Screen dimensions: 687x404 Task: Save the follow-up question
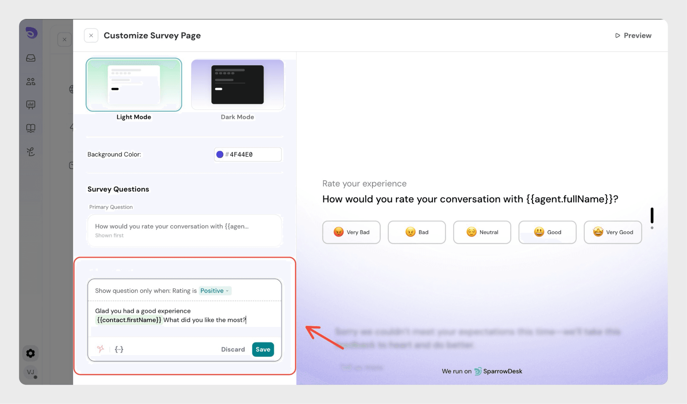[263, 349]
